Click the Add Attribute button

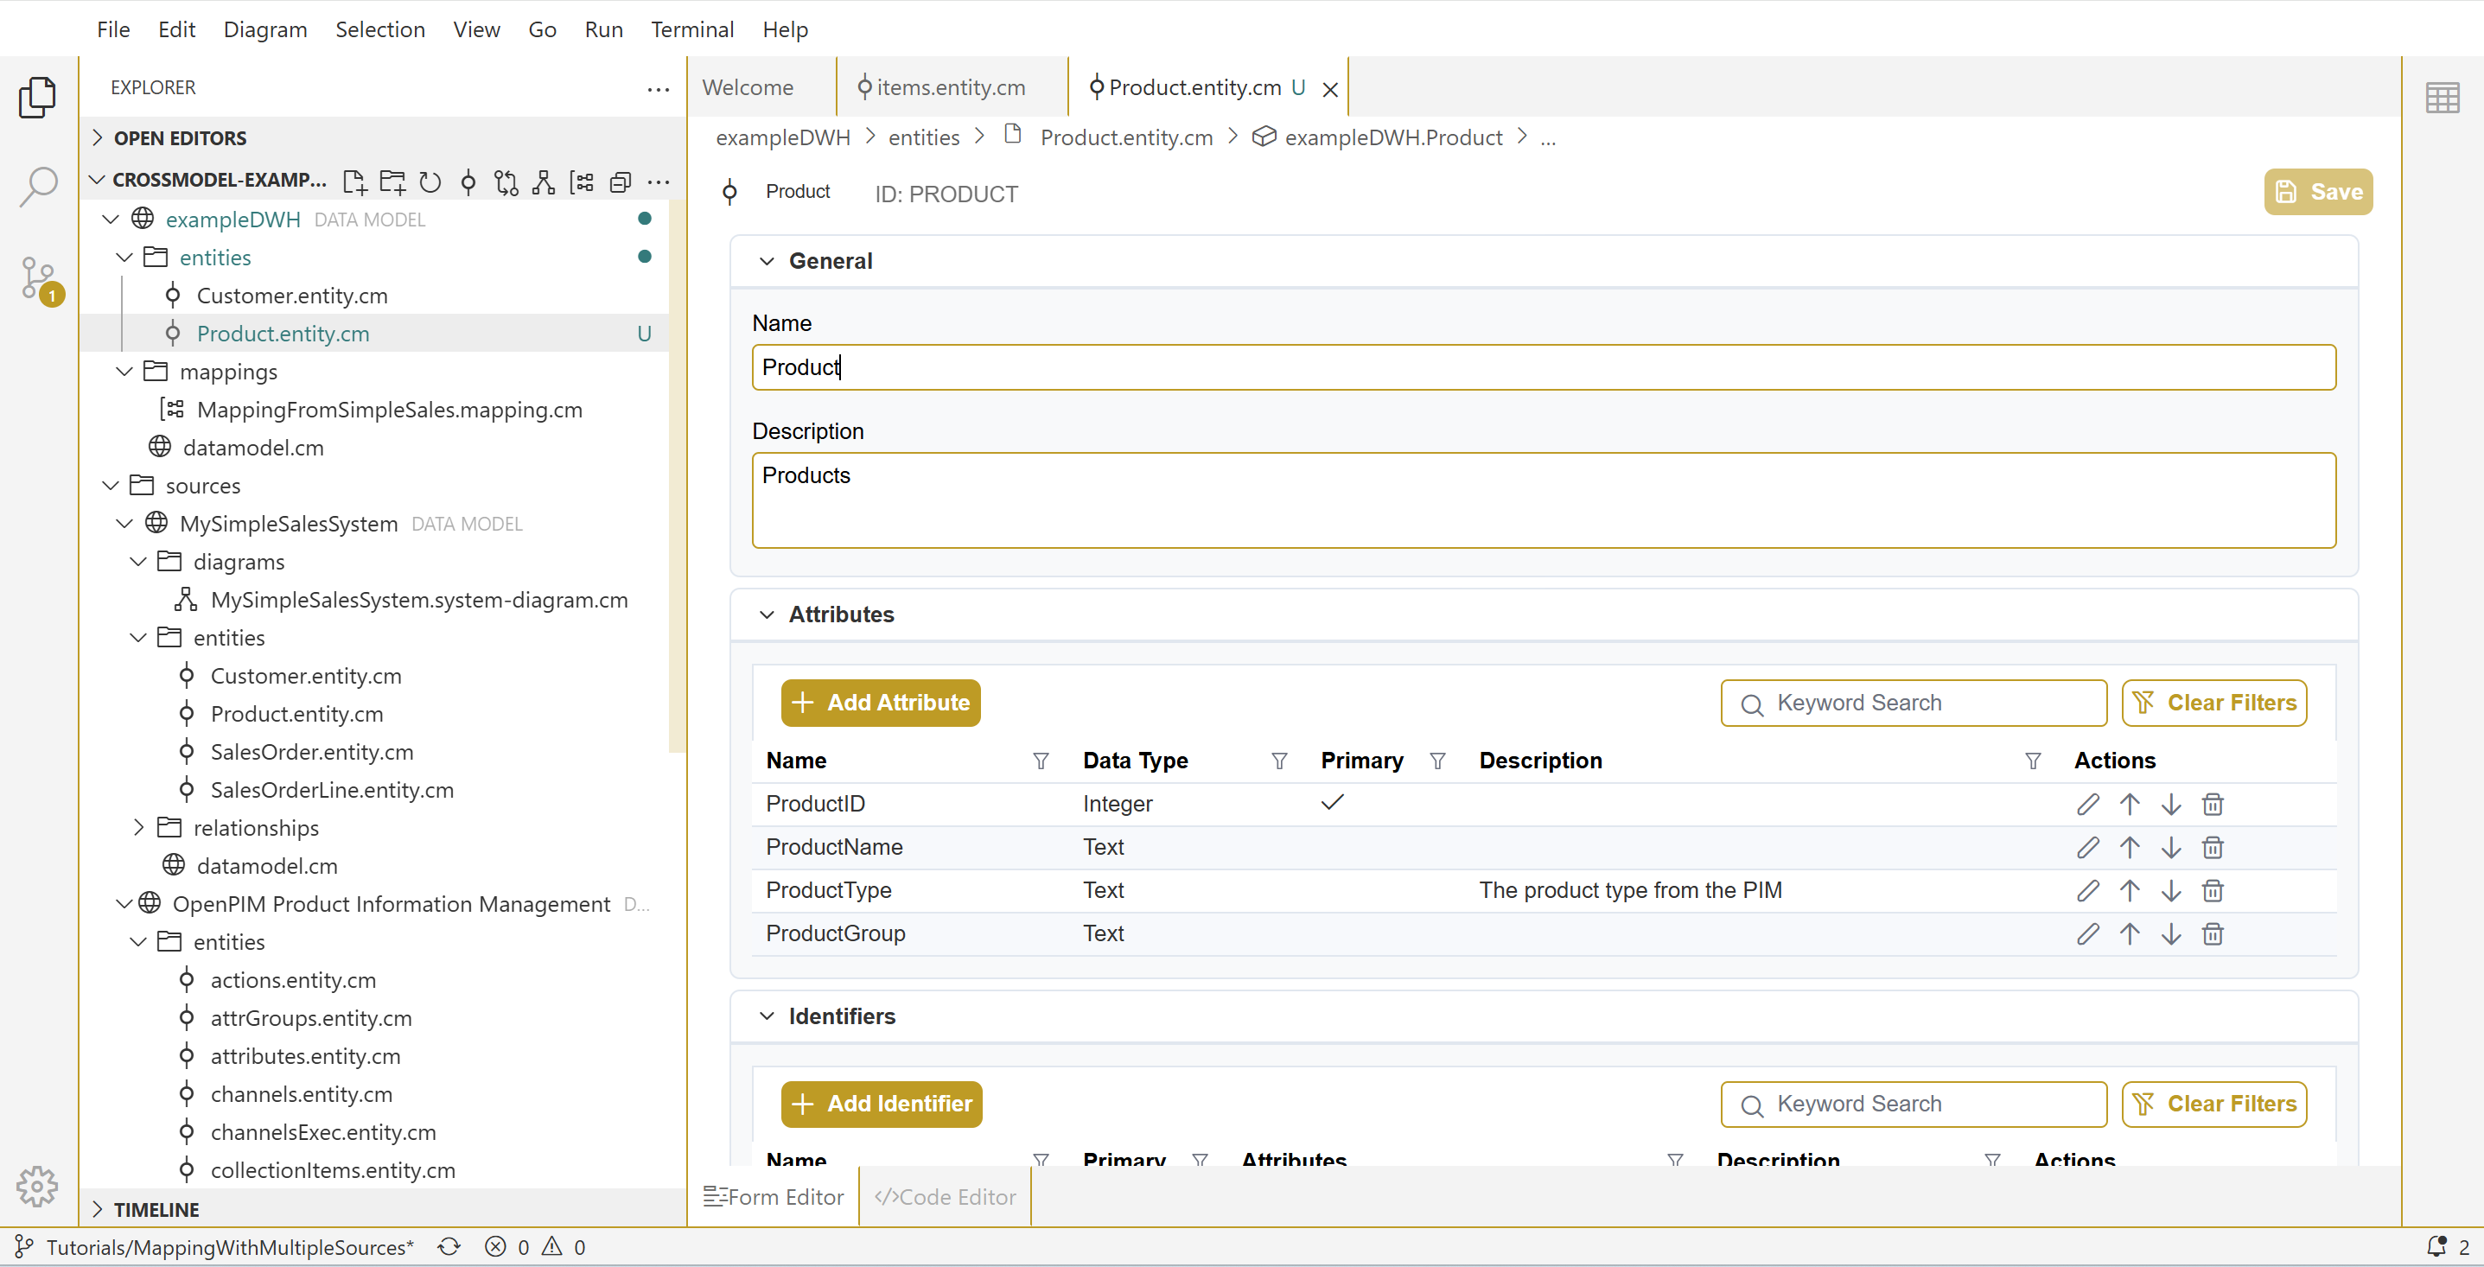(x=880, y=703)
